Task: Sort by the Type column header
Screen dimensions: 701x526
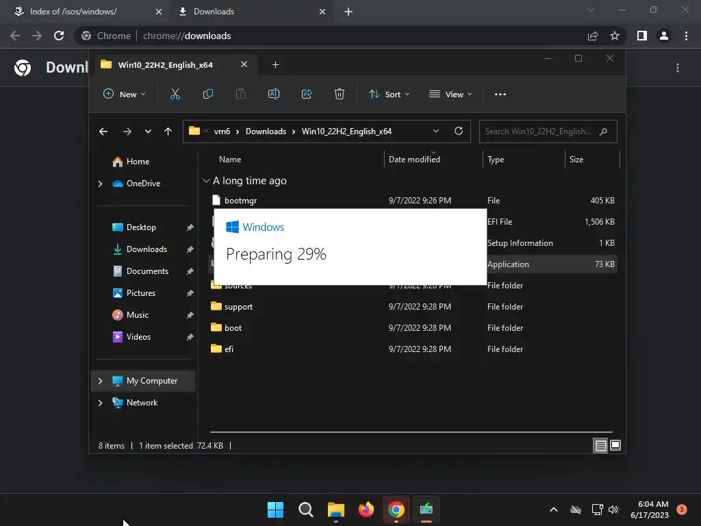Action: pos(496,160)
